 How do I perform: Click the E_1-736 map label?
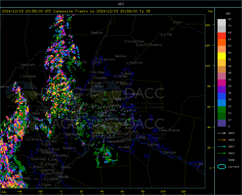(166, 35)
